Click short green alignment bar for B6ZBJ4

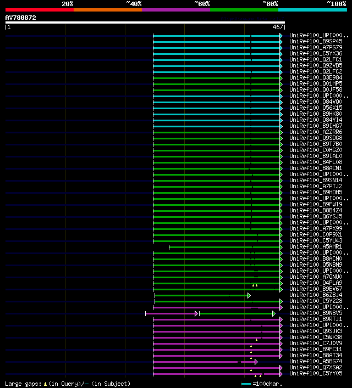click(x=202, y=295)
